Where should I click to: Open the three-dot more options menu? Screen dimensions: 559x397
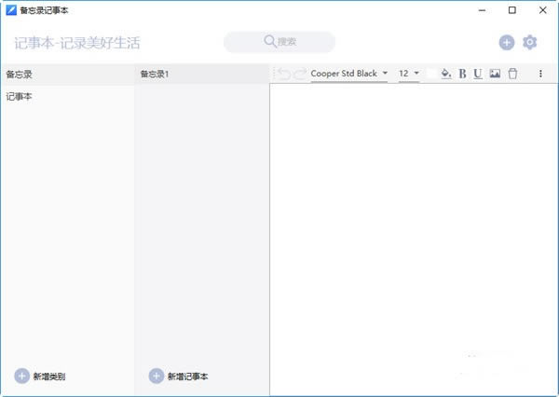[540, 74]
